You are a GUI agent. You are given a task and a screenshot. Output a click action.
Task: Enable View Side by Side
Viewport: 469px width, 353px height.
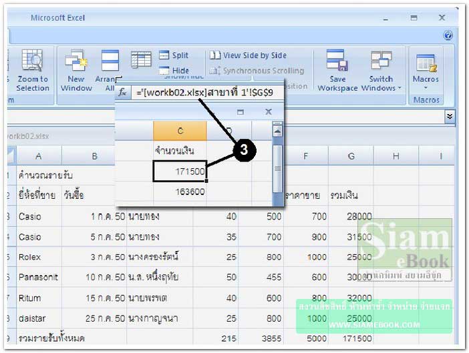pyautogui.click(x=248, y=55)
